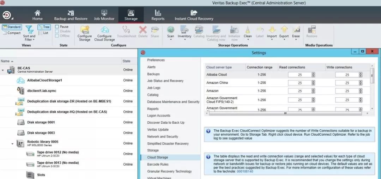Image resolution: width=381 pixels, height=179 pixels.
Task: Open the Home tab
Action: (37, 15)
